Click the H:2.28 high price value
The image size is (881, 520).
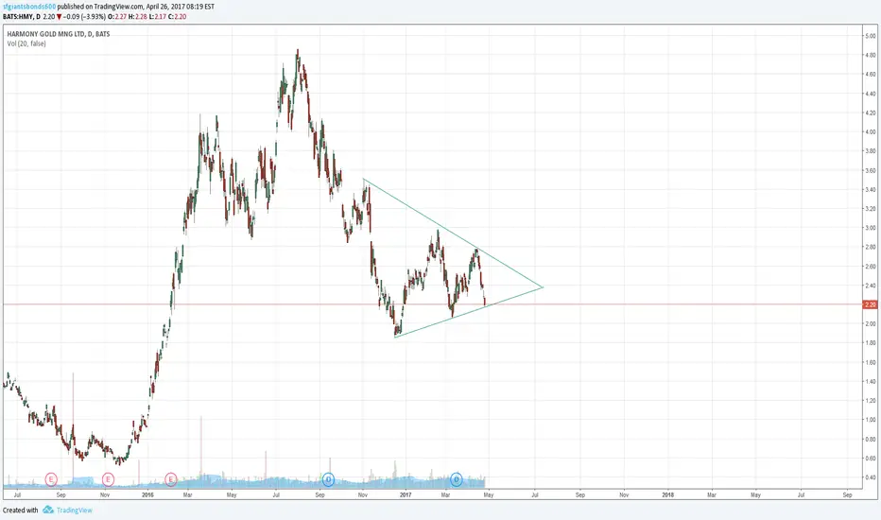pyautogui.click(x=138, y=17)
